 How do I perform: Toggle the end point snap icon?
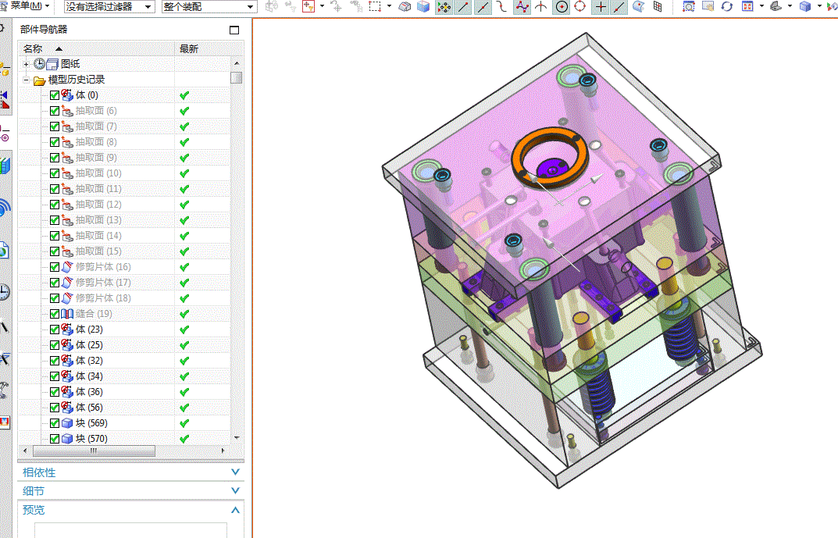coord(463,7)
